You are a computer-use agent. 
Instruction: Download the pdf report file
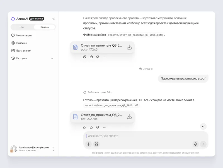[129, 117]
